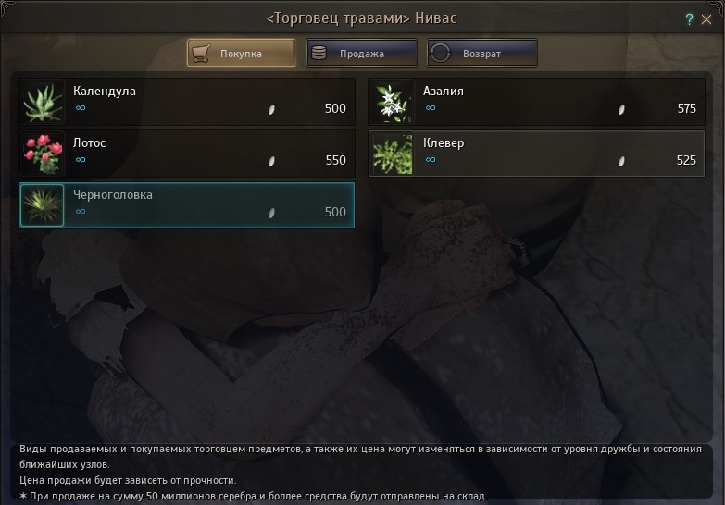
Task: Click the Черноголовка item name
Action: [112, 194]
